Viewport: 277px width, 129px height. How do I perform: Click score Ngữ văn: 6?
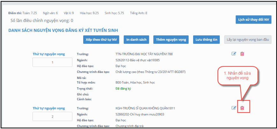(x=50, y=13)
